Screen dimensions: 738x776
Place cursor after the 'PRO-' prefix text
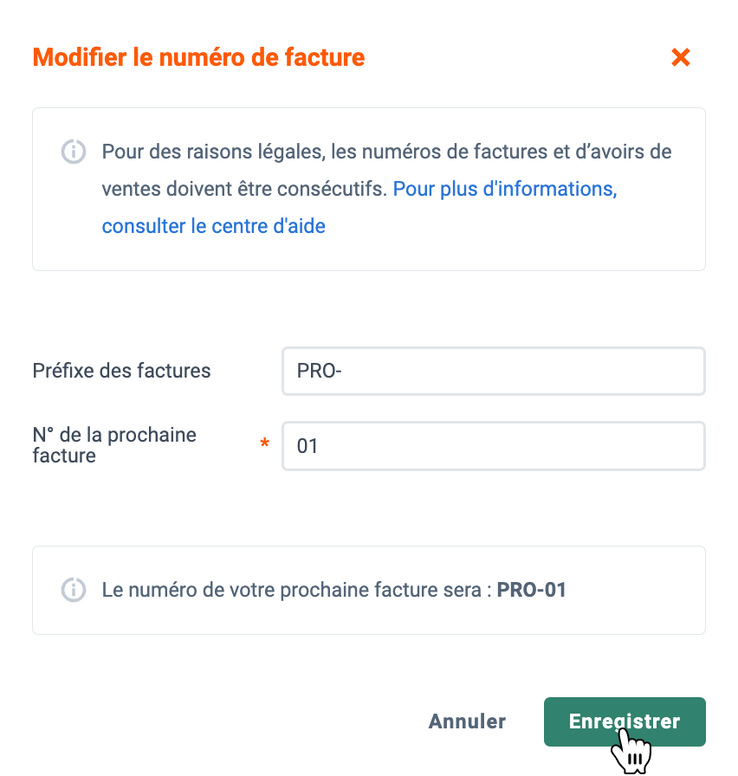coord(342,372)
